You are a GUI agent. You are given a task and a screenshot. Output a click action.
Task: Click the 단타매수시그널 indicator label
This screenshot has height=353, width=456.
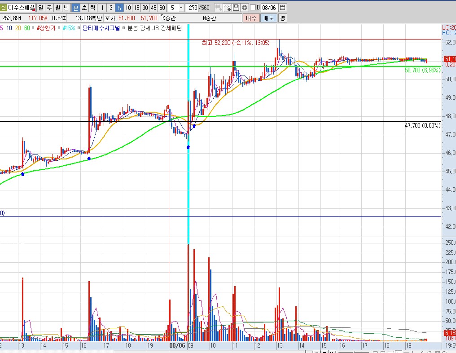point(101,28)
